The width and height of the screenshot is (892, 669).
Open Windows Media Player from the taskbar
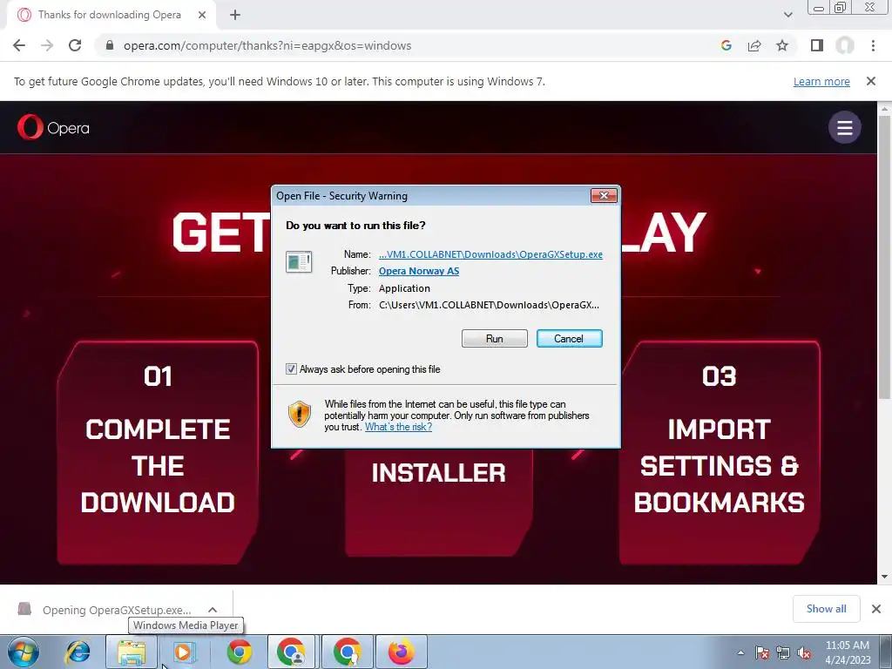185,652
